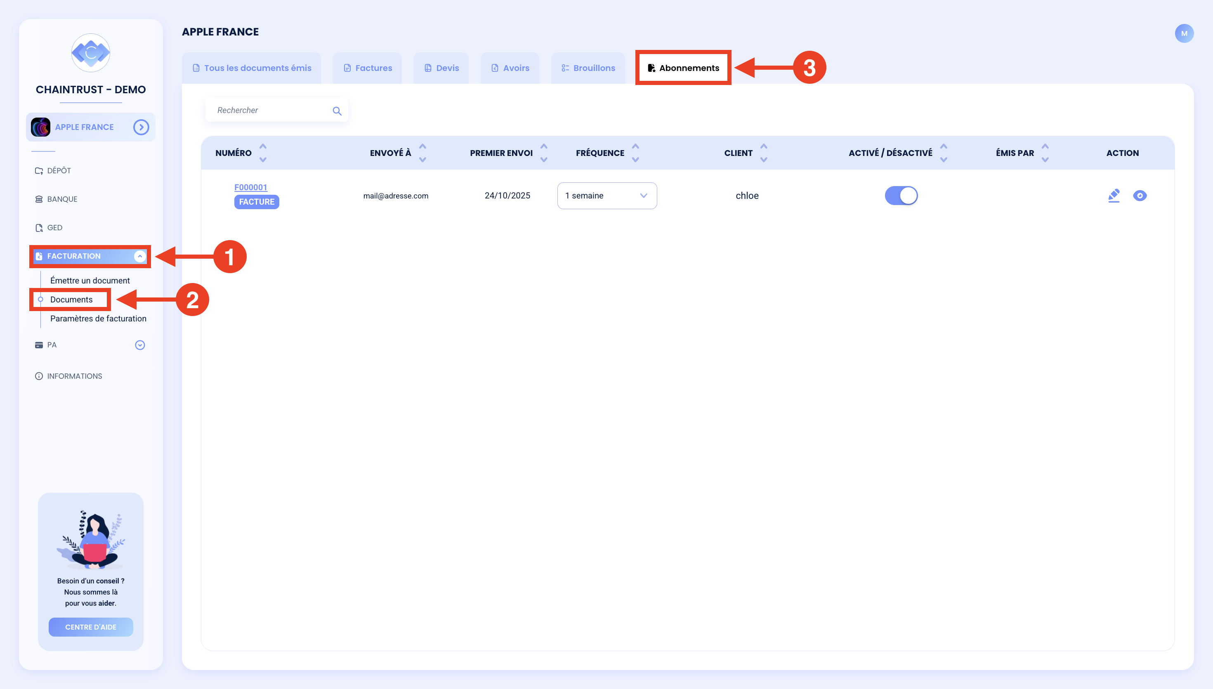Switch to the Avoirs tab
The image size is (1213, 689).
pos(510,68)
